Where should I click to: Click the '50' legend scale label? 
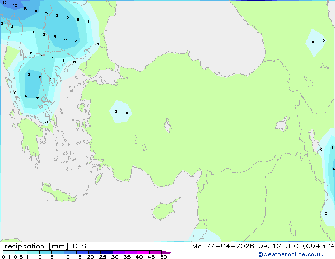point(163,257)
